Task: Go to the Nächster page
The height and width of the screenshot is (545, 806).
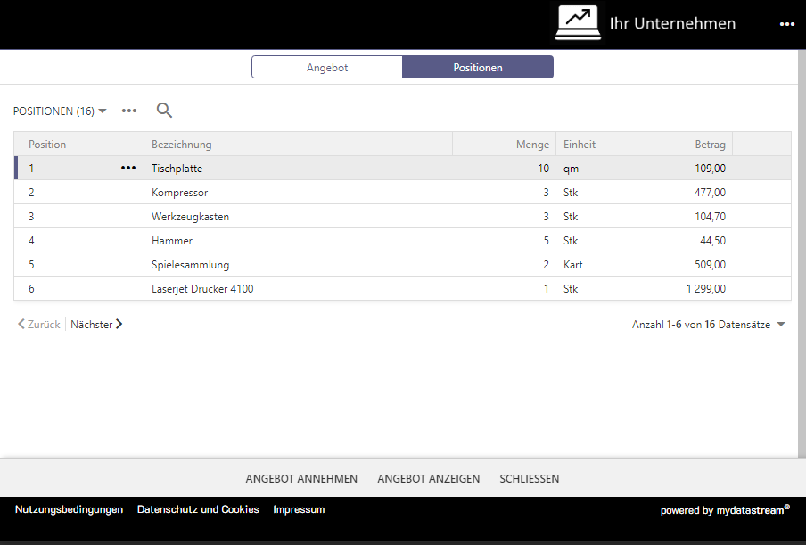Action: [96, 325]
